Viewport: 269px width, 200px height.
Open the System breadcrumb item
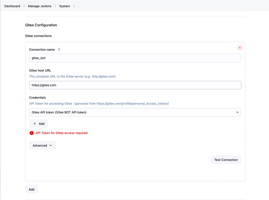pos(65,6)
